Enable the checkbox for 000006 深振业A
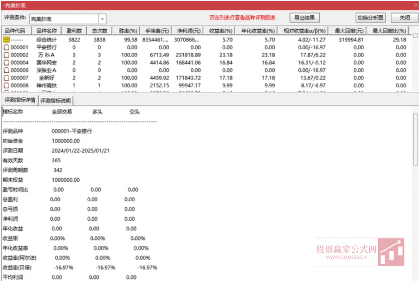 click(6, 70)
